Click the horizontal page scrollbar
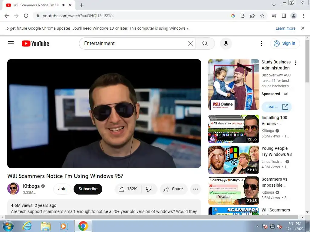310x232 pixels. [151, 217]
